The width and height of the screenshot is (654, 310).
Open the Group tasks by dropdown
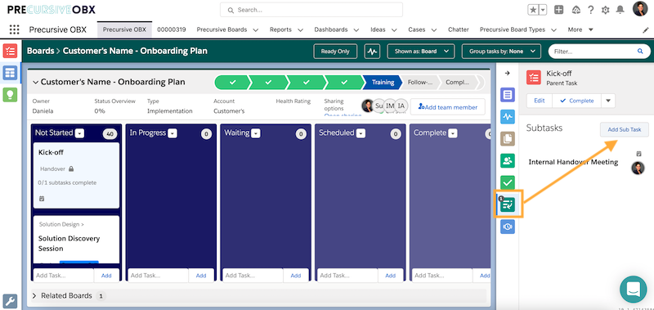[501, 52]
